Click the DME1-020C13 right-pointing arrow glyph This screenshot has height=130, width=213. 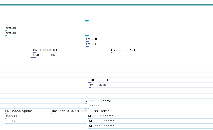tap(90, 88)
